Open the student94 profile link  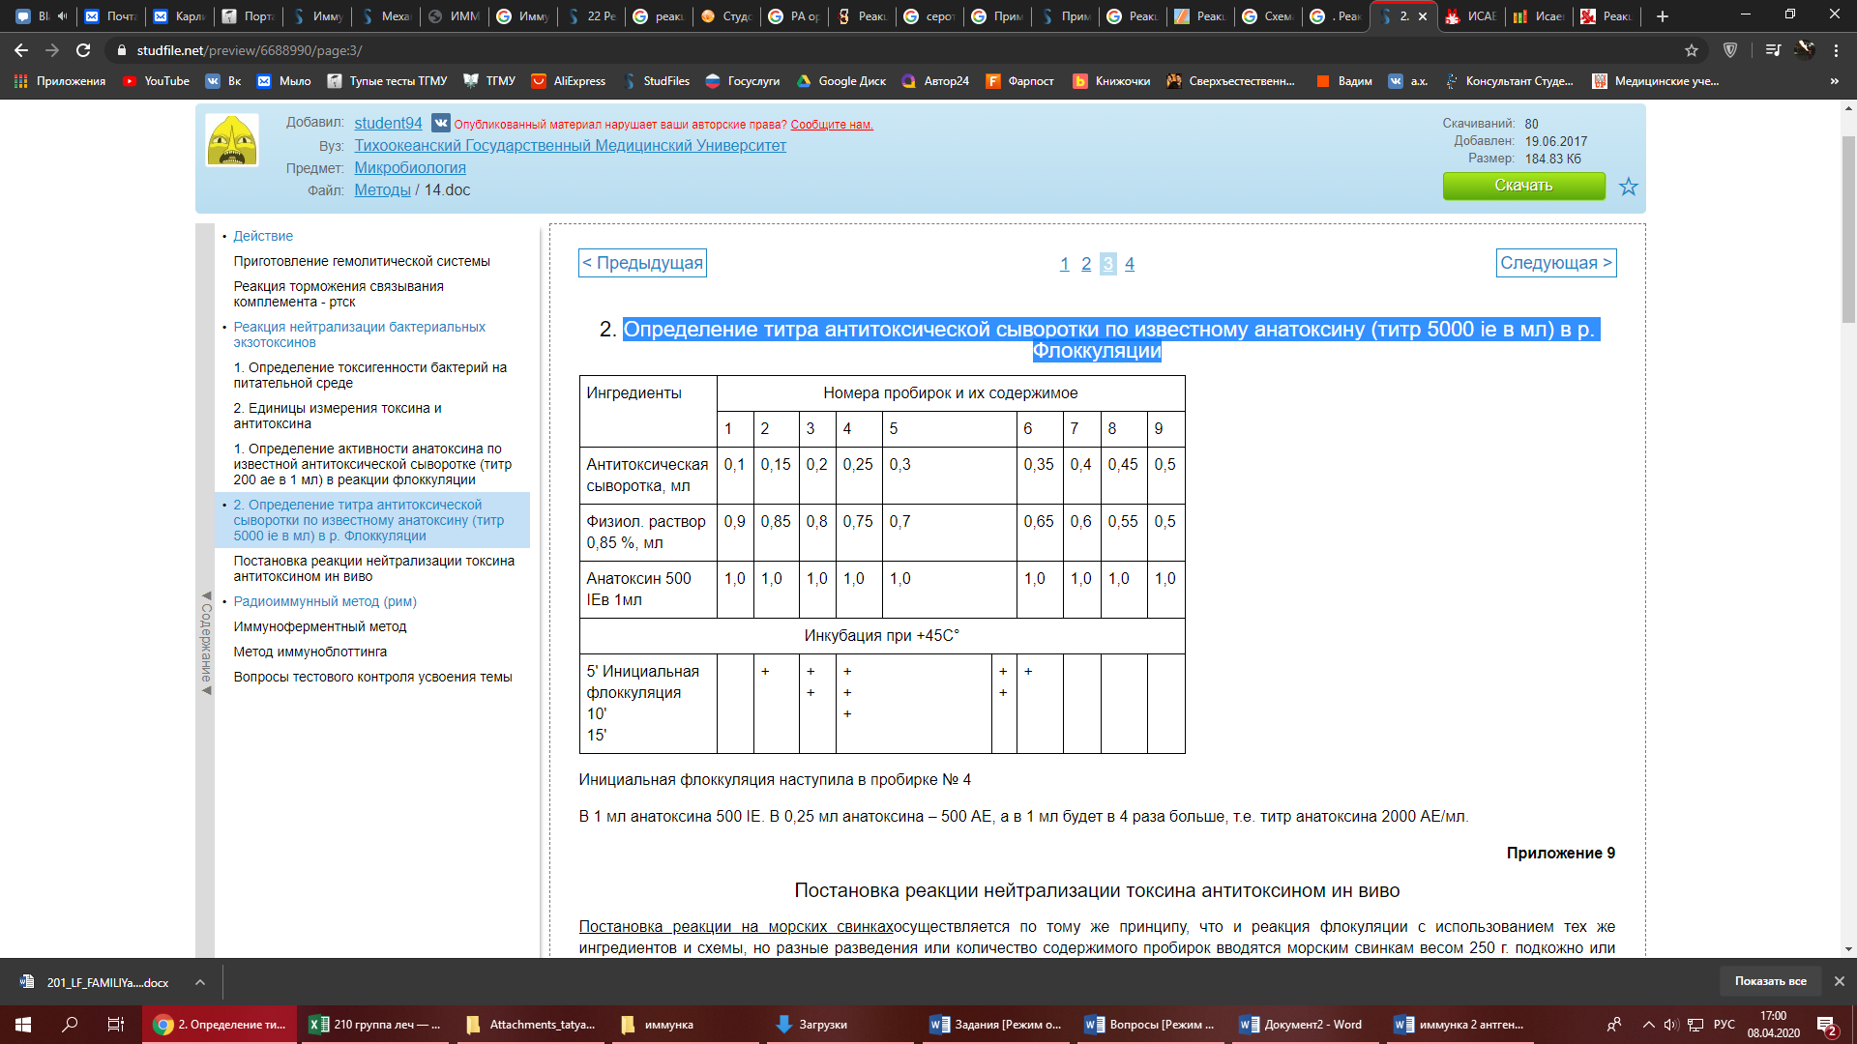(388, 123)
